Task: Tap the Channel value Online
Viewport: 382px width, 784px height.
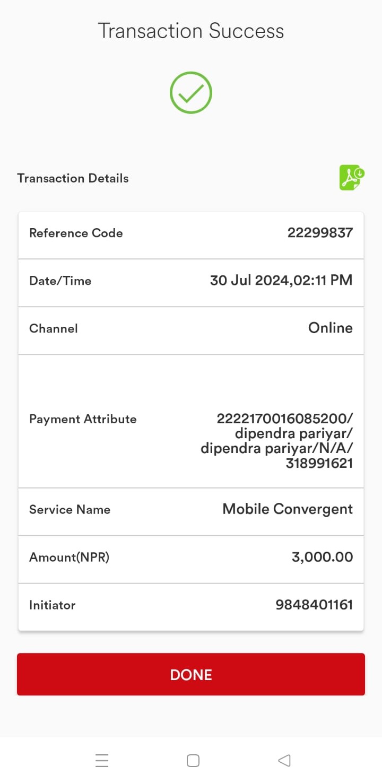Action: [331, 328]
